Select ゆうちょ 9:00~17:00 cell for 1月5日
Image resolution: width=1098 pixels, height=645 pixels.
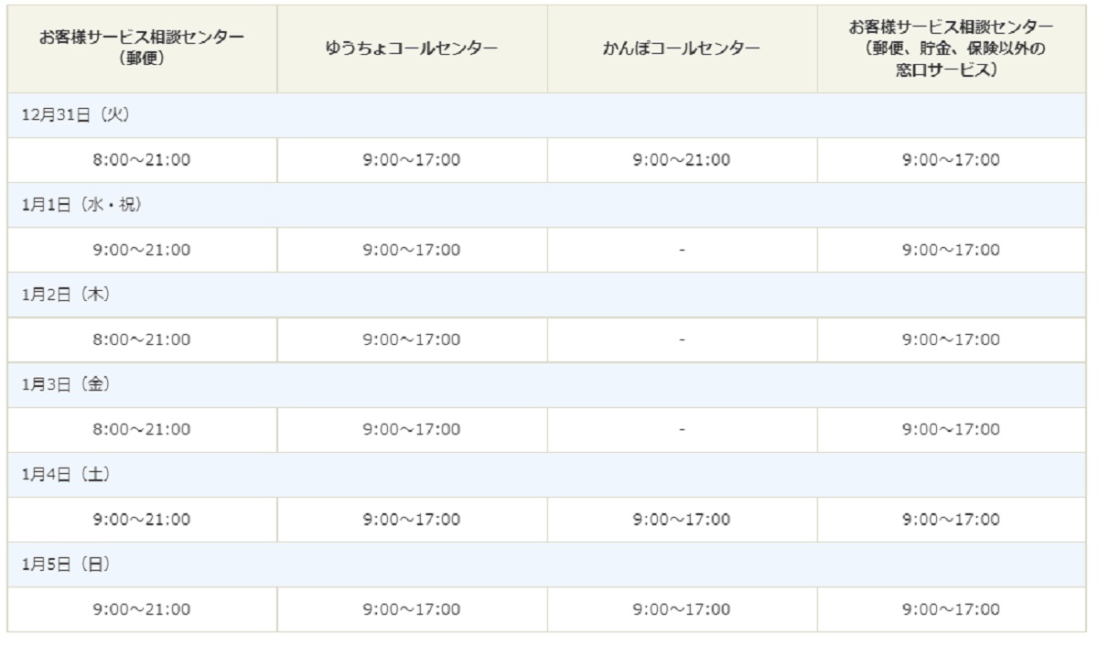point(413,609)
